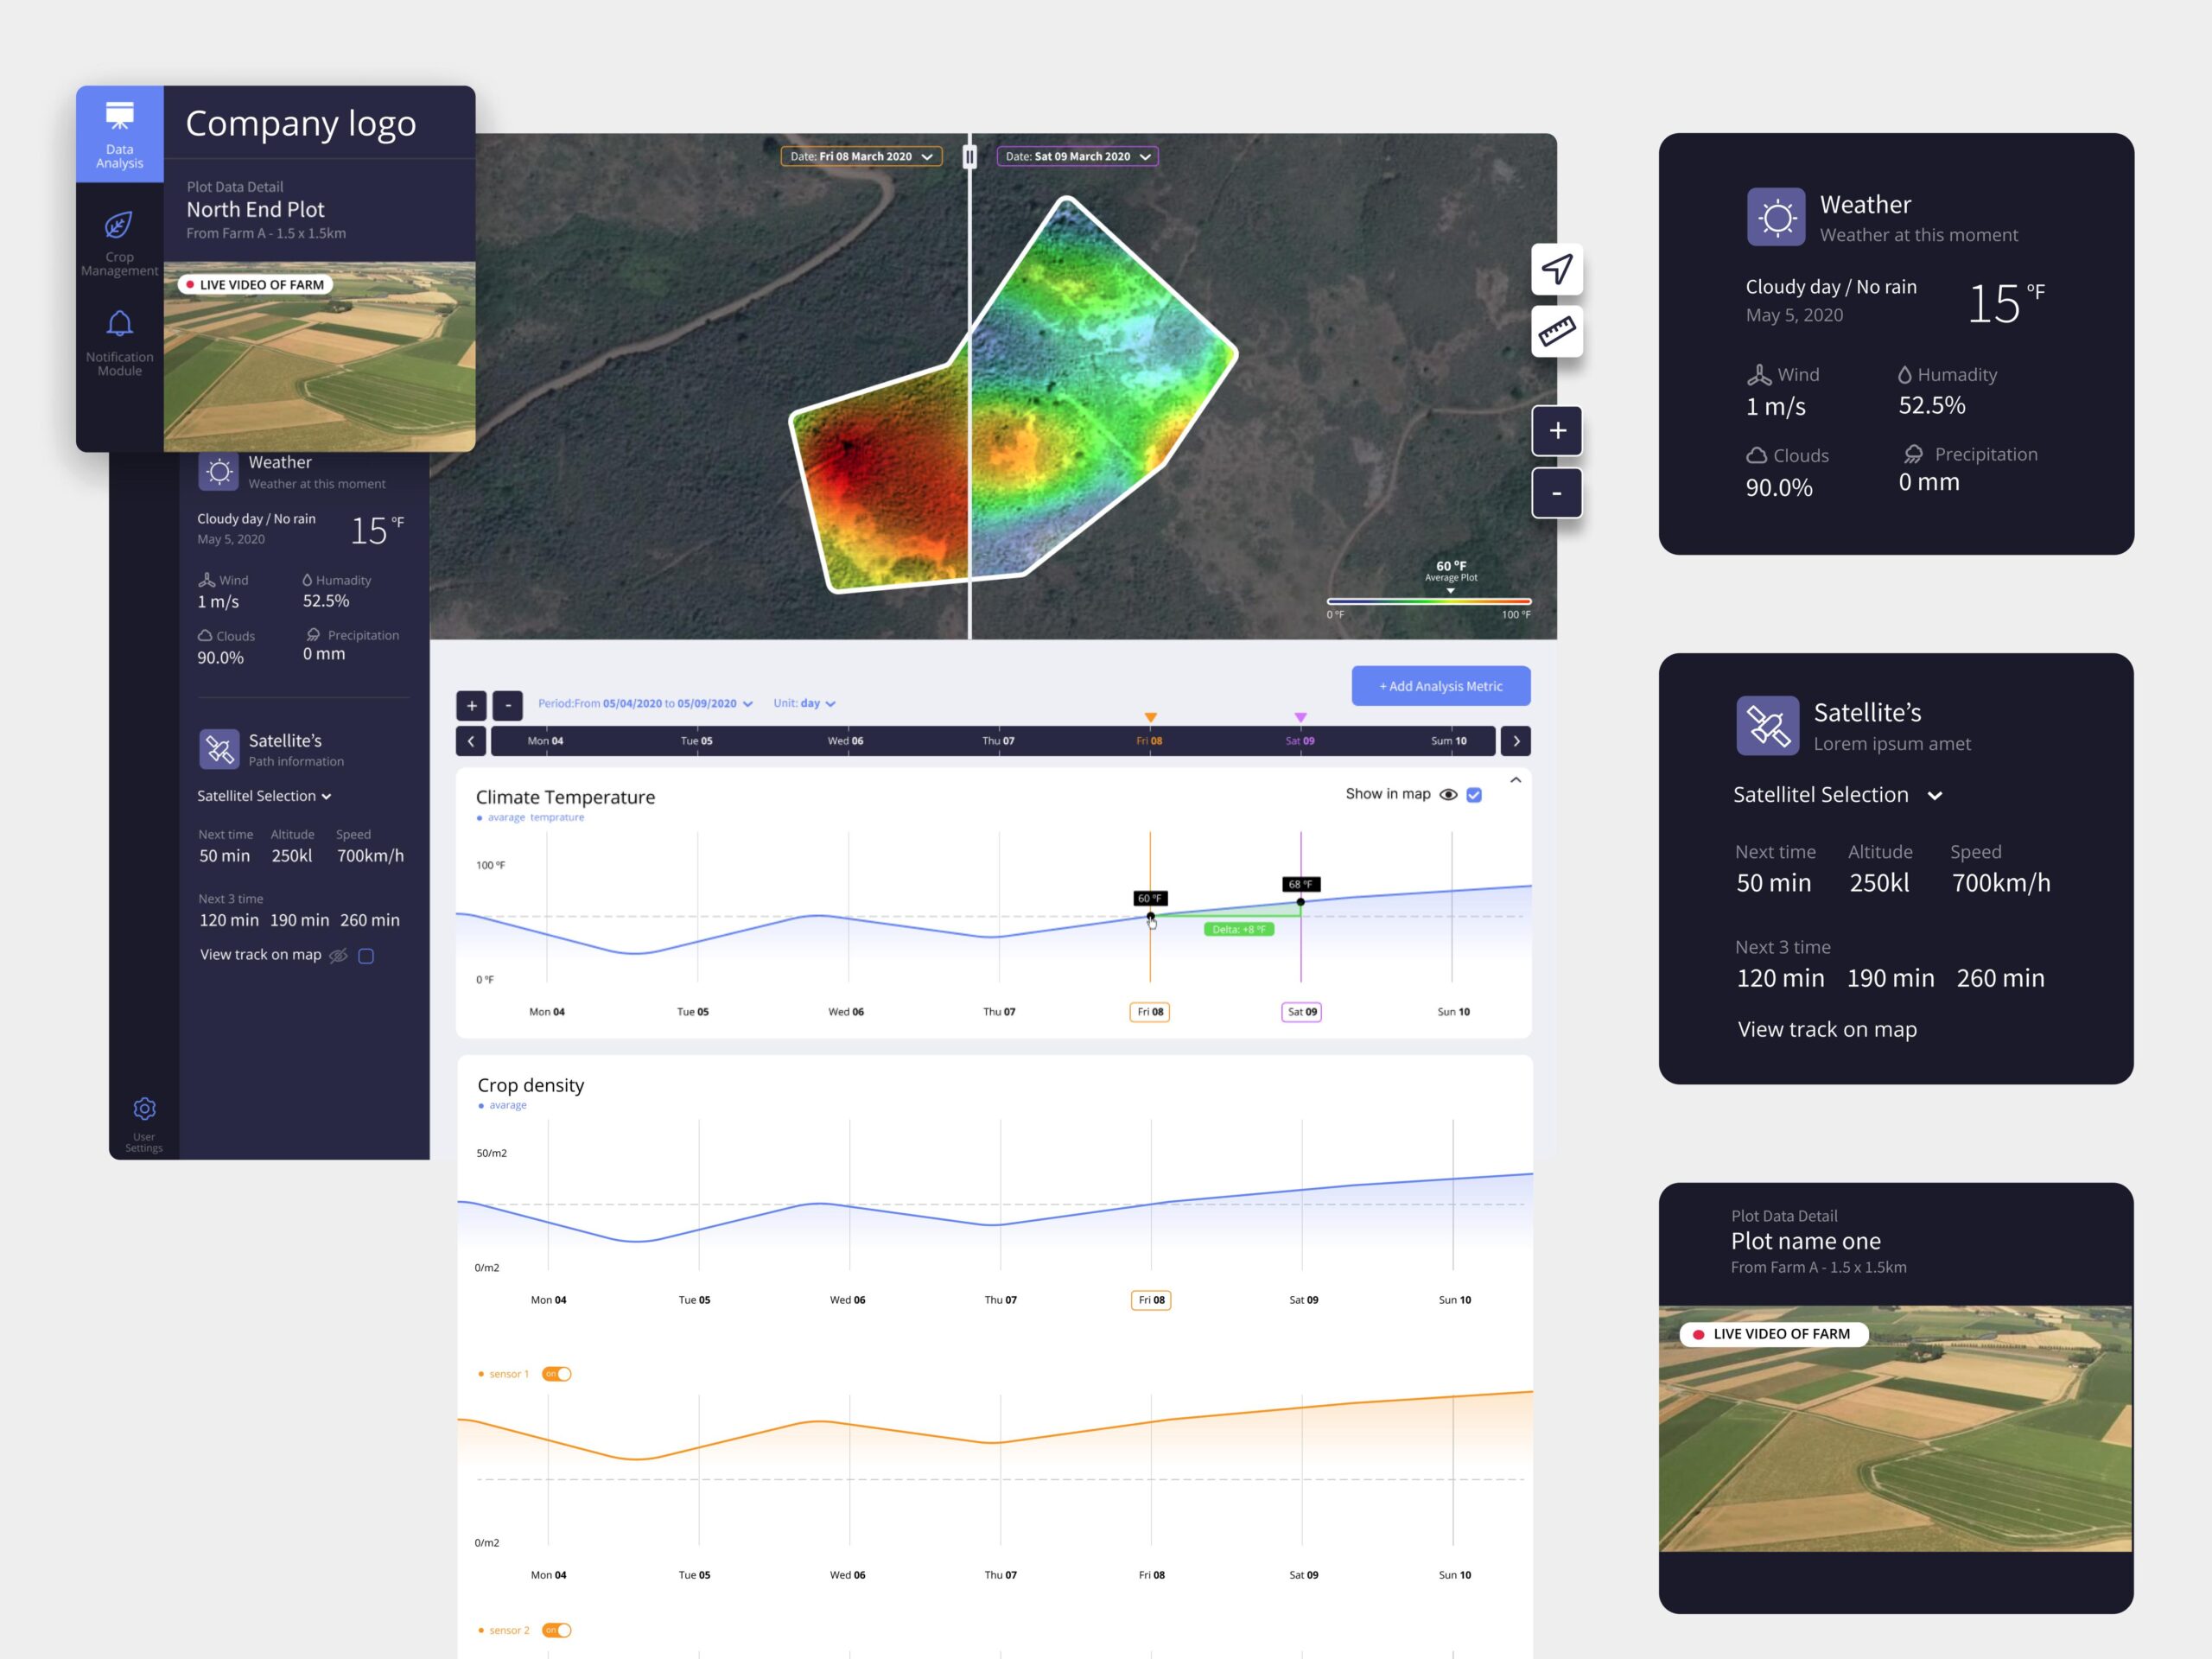
Task: Collapse the Climate Temperature panel chevron
Action: click(x=1515, y=780)
